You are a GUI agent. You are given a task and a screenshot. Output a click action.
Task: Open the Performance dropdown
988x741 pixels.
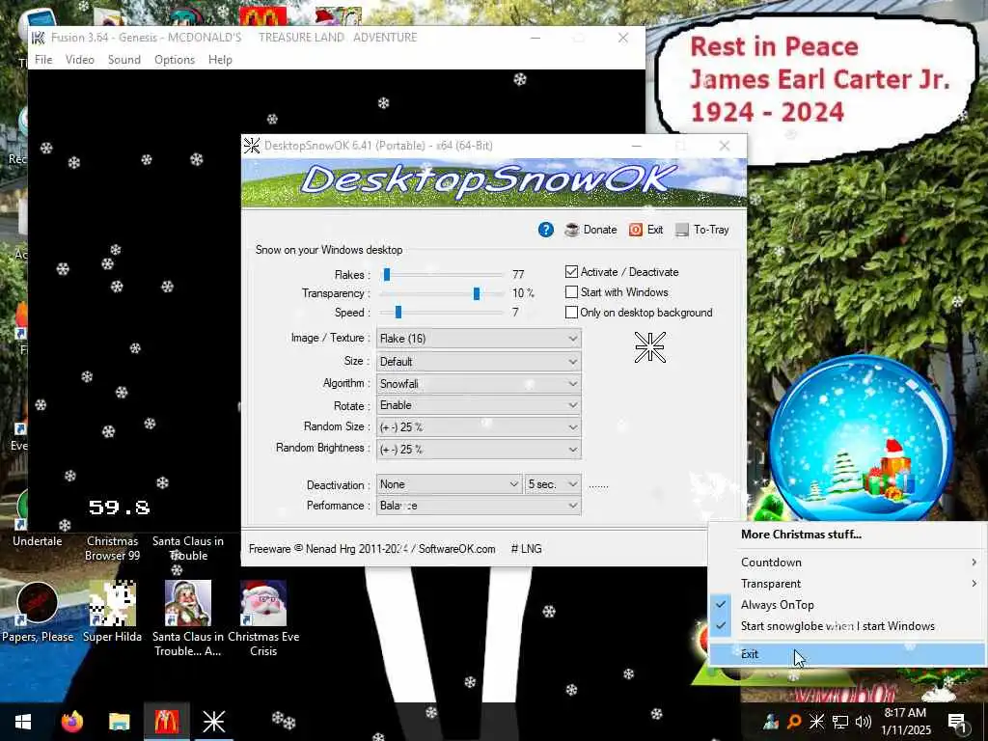pos(479,506)
